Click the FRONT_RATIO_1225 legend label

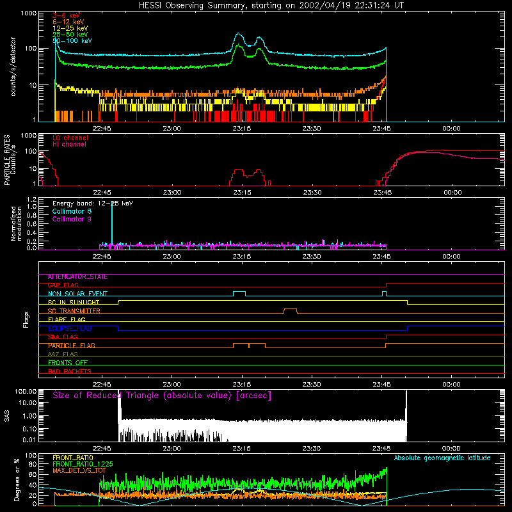(x=83, y=464)
